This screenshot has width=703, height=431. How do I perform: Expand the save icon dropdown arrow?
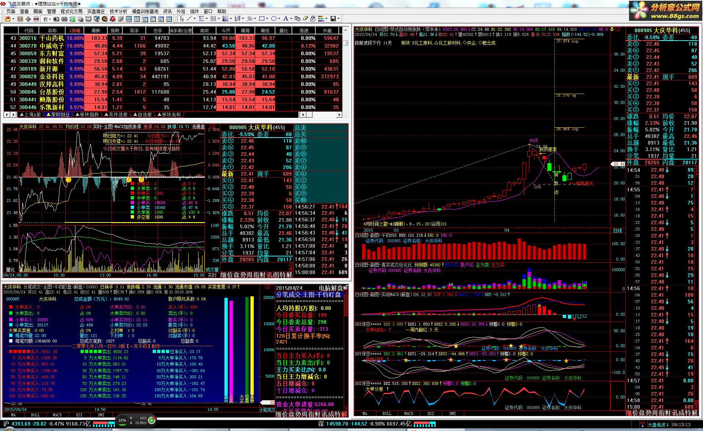338,19
